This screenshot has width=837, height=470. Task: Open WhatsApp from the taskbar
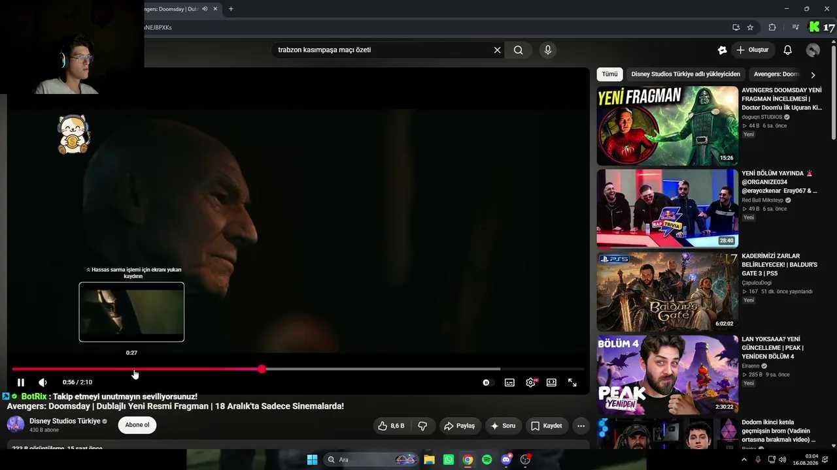[x=448, y=460]
